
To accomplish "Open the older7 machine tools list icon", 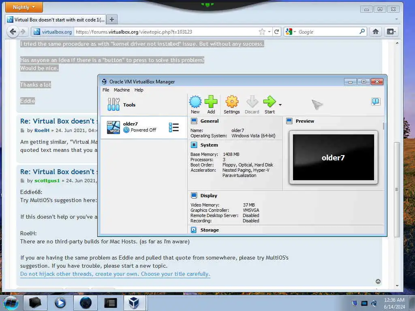I will 173,128.
